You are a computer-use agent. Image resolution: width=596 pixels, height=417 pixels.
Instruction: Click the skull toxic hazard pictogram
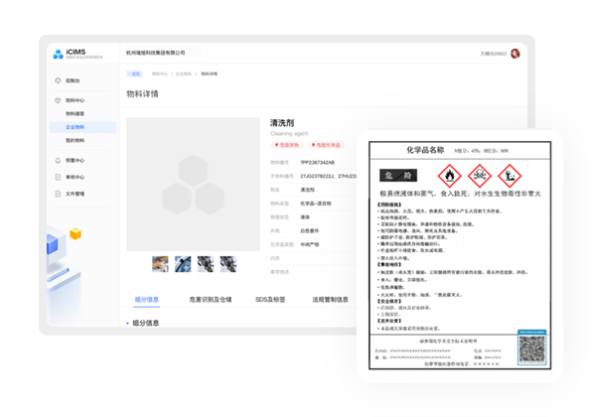pos(480,176)
